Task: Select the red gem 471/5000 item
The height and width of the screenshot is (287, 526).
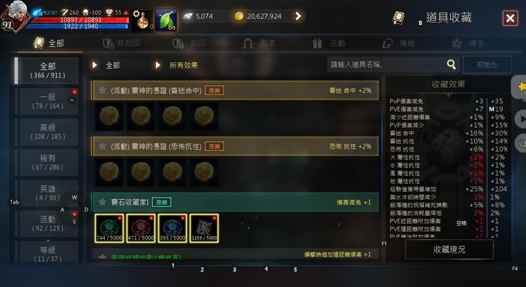Action: [x=141, y=229]
